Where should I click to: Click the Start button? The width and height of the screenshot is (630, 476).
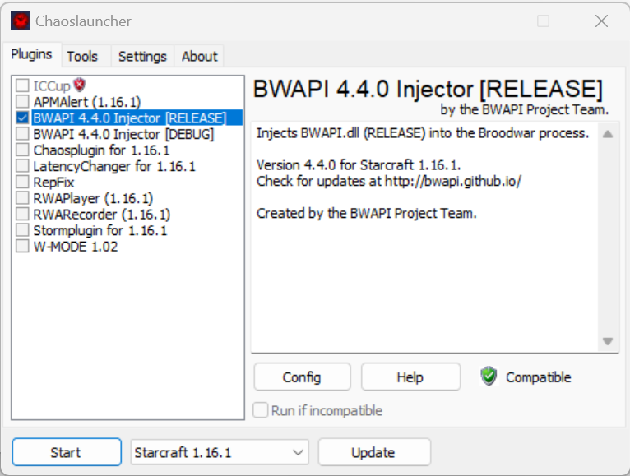click(x=67, y=452)
